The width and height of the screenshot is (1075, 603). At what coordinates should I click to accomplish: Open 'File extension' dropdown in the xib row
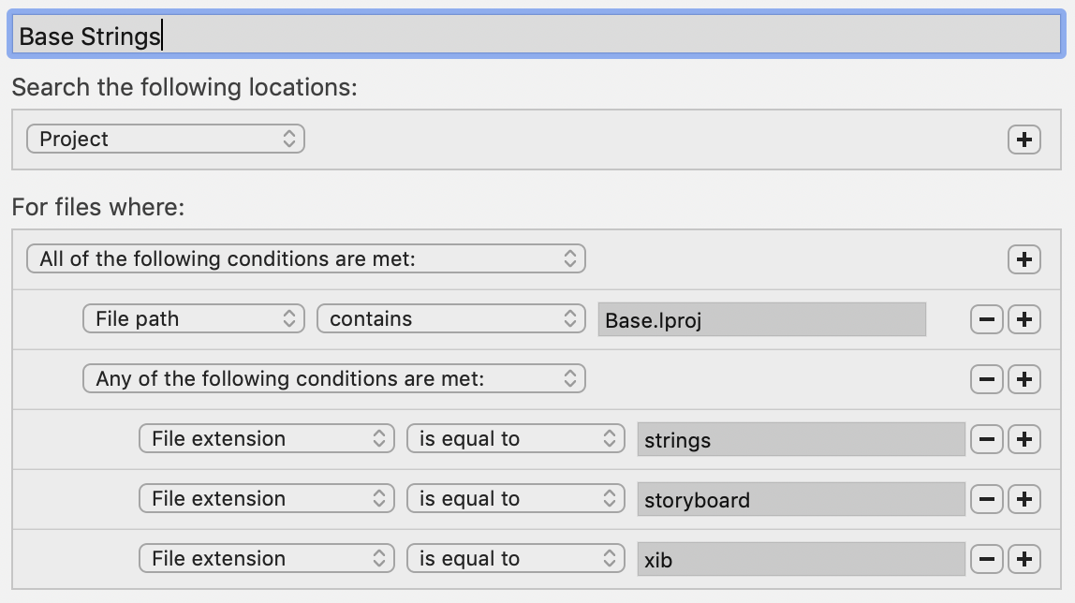(x=266, y=558)
